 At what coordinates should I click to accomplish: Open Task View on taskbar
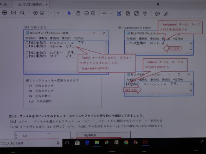pyautogui.click(x=67, y=143)
